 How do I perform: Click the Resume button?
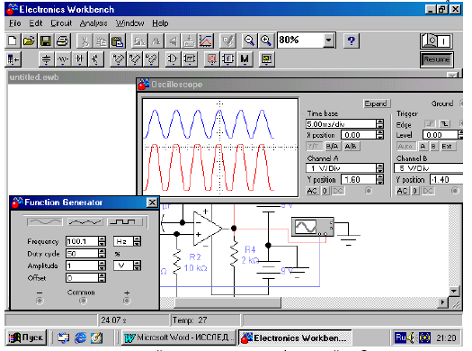point(436,59)
